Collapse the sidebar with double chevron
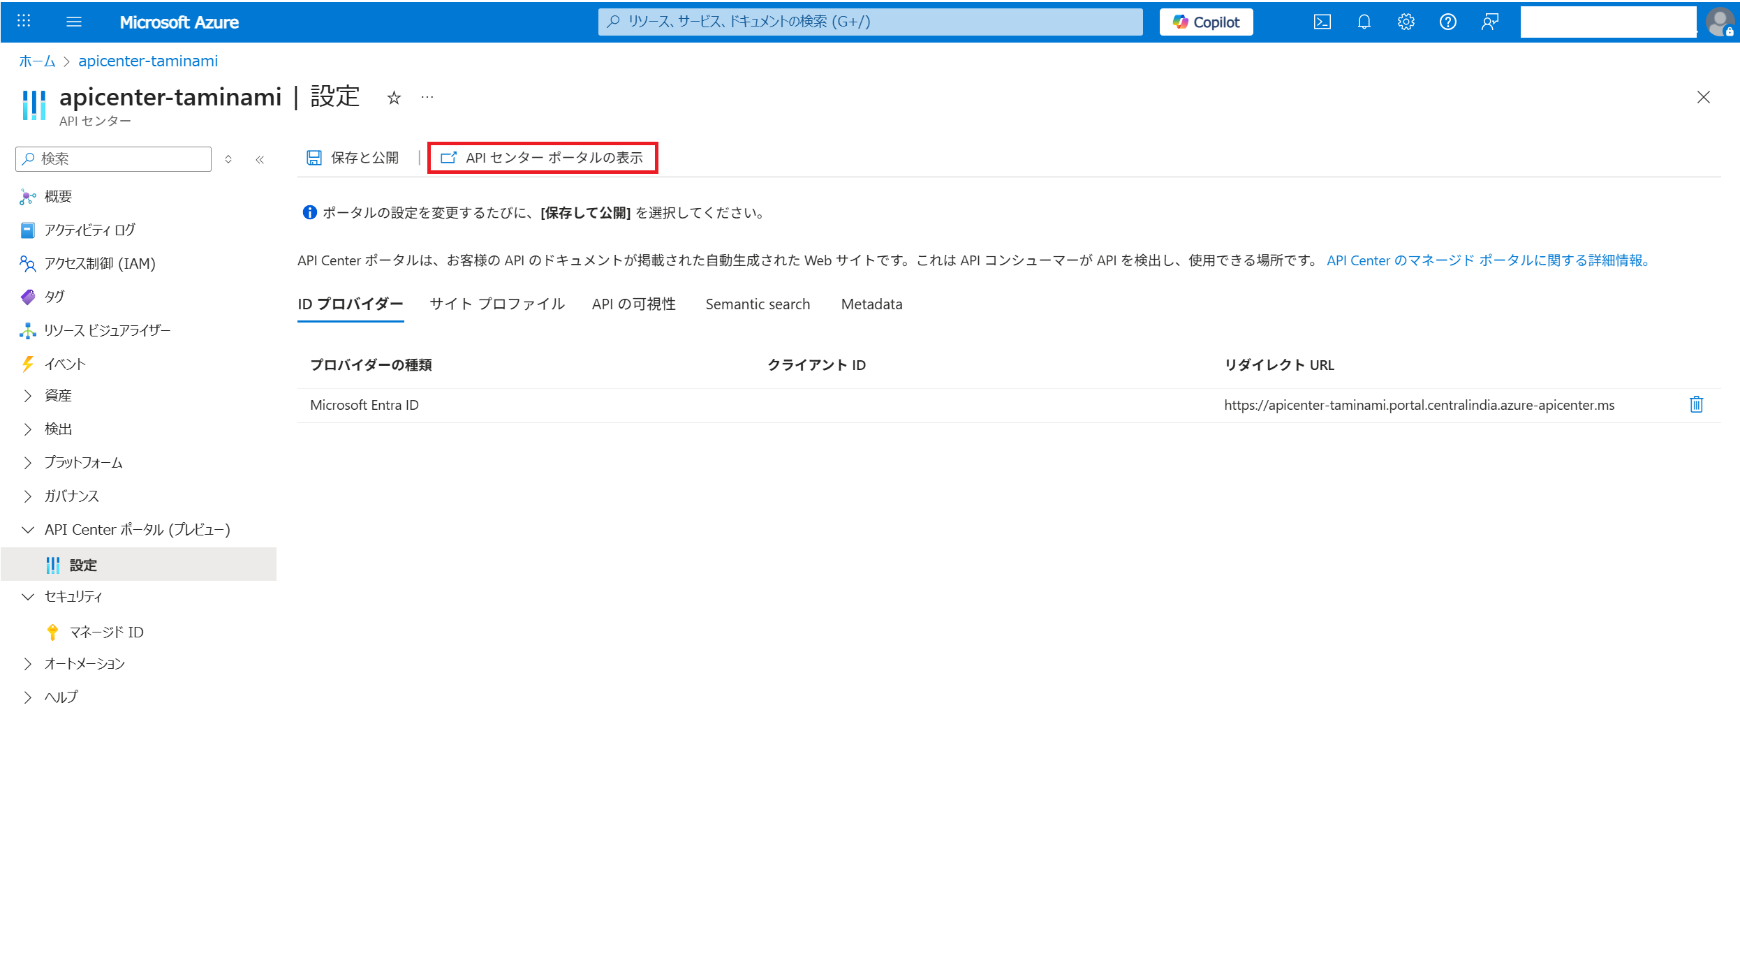 tap(260, 159)
